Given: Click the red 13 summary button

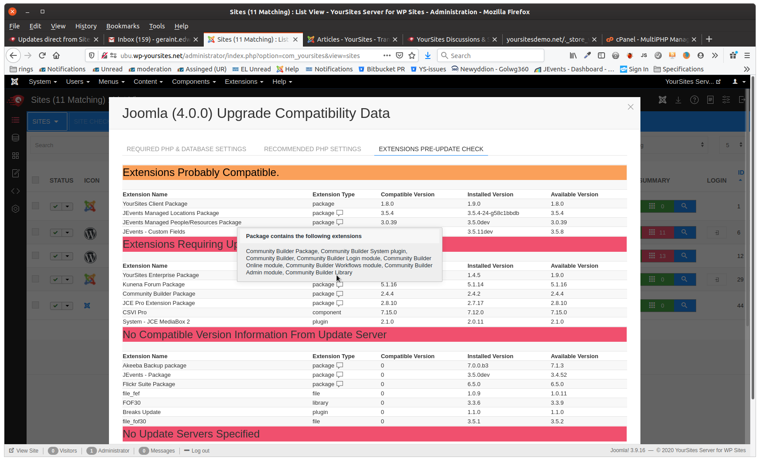Looking at the screenshot, I should (657, 256).
